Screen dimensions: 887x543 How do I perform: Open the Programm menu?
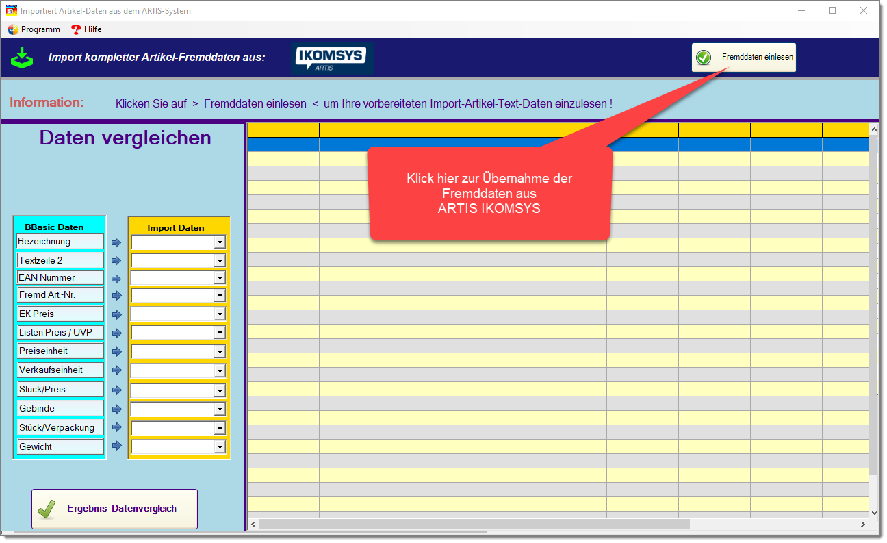(34, 29)
